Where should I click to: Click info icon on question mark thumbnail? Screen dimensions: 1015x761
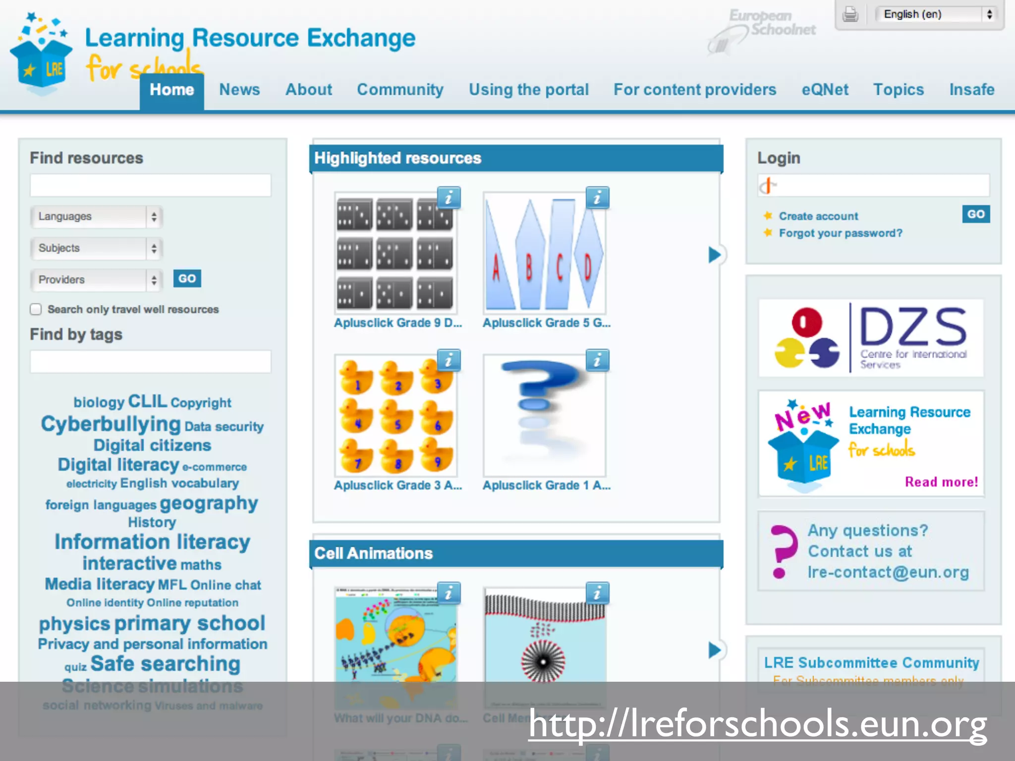click(x=597, y=360)
